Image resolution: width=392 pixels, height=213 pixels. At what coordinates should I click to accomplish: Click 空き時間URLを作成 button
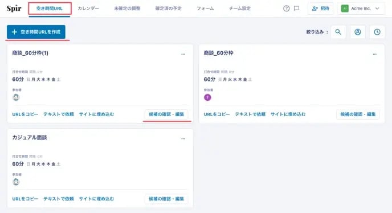click(x=36, y=32)
